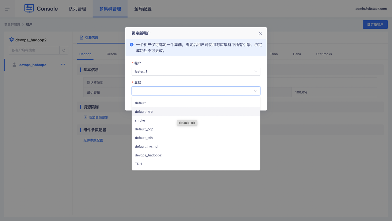Click the hamburger menu collapse icon
This screenshot has width=392, height=221.
pyautogui.click(x=7, y=9)
